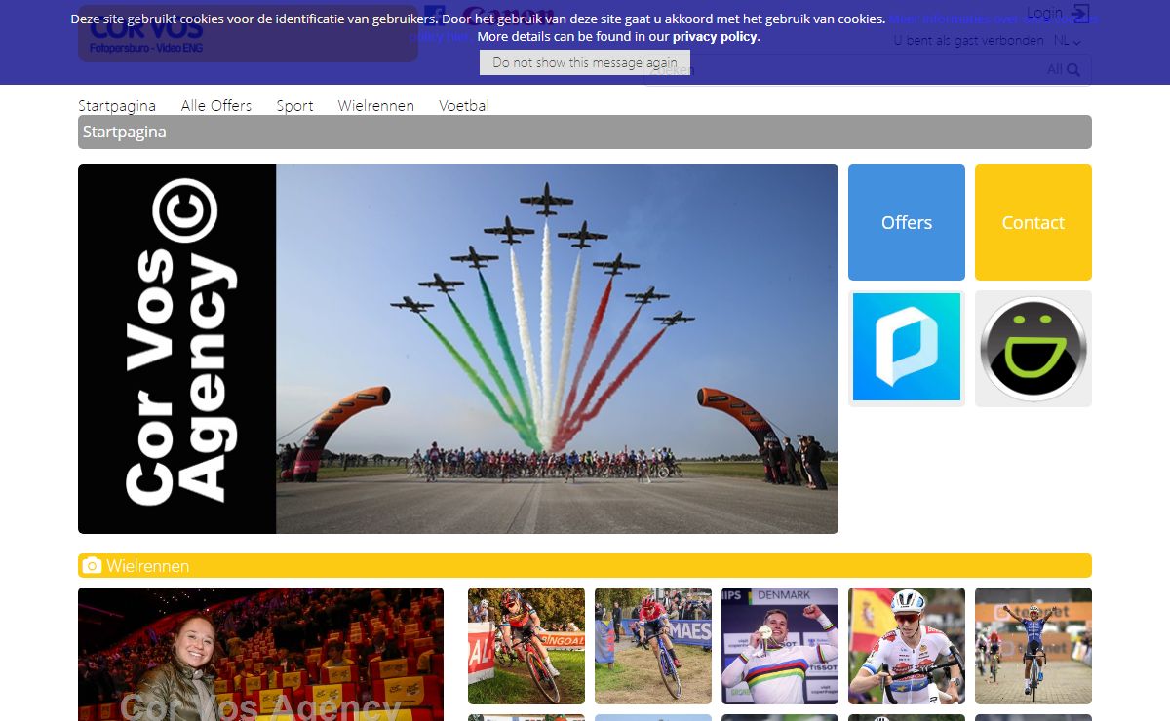Expand the NL language dropdown

click(1068, 41)
